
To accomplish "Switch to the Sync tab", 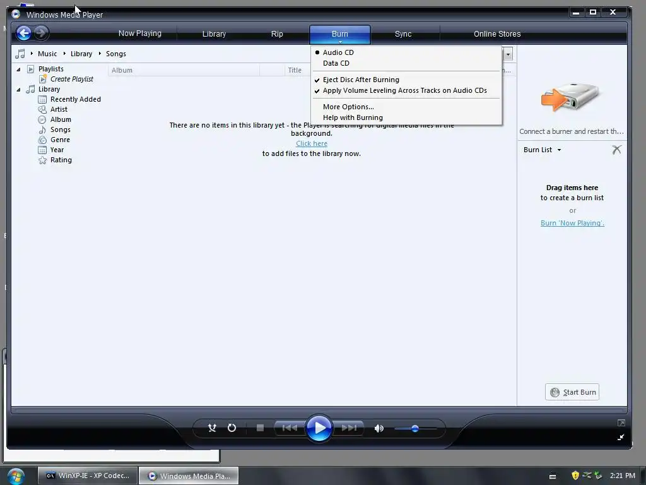I will coord(403,34).
